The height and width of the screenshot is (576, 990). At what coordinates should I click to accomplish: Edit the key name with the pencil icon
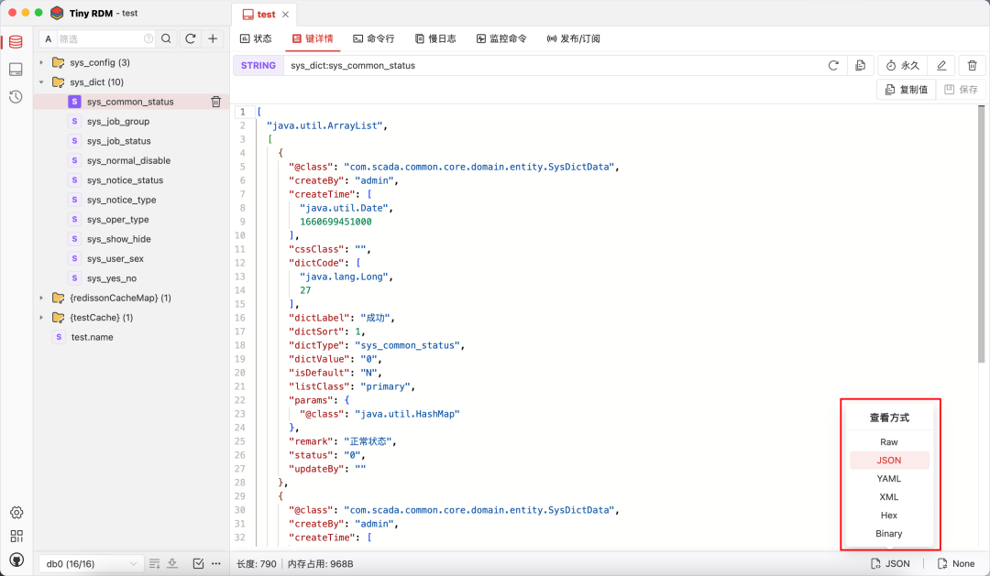[x=940, y=65]
